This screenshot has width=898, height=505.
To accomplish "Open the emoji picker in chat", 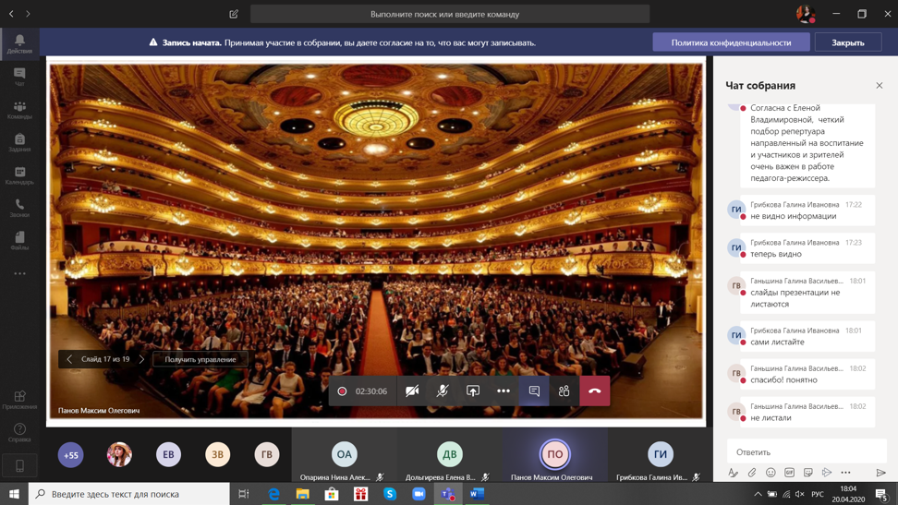I will click(x=771, y=473).
